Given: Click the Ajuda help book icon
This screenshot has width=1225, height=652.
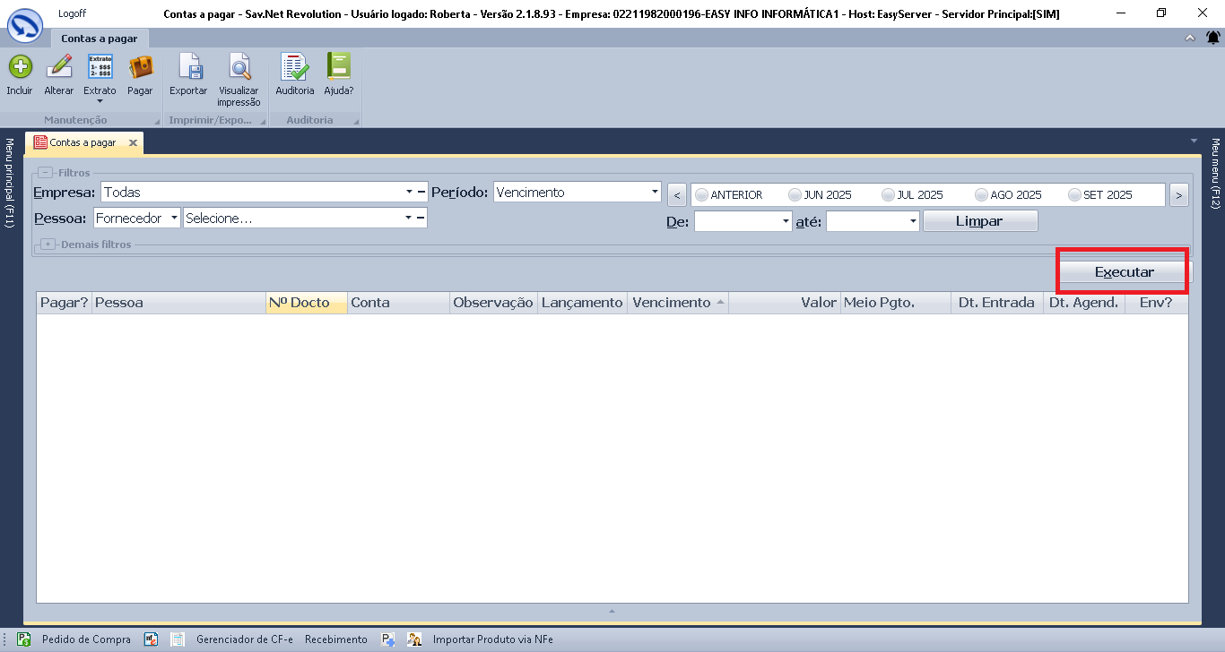Looking at the screenshot, I should click(339, 68).
